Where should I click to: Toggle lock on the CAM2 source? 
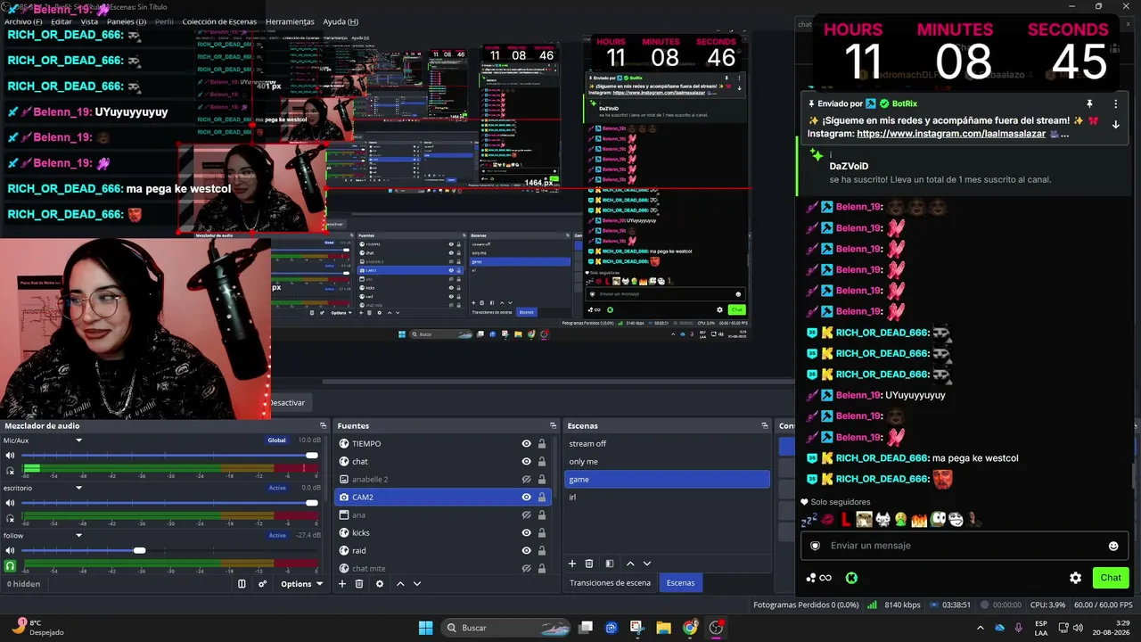click(x=541, y=497)
